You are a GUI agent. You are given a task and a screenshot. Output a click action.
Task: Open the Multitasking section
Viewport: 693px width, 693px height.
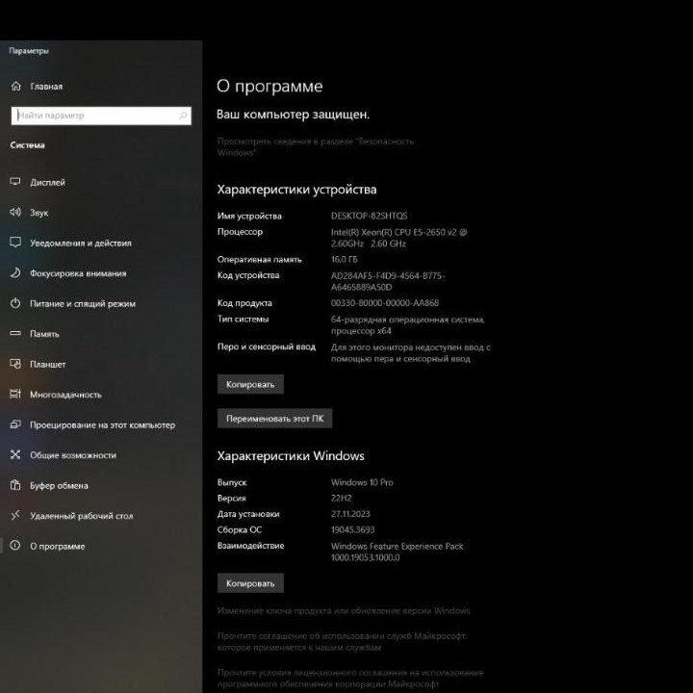[64, 395]
